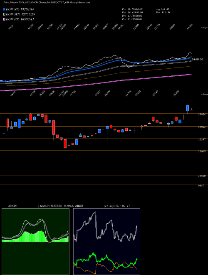Click the peak of the white price line
The height and width of the screenshot is (275, 208).
(x=189, y=52)
